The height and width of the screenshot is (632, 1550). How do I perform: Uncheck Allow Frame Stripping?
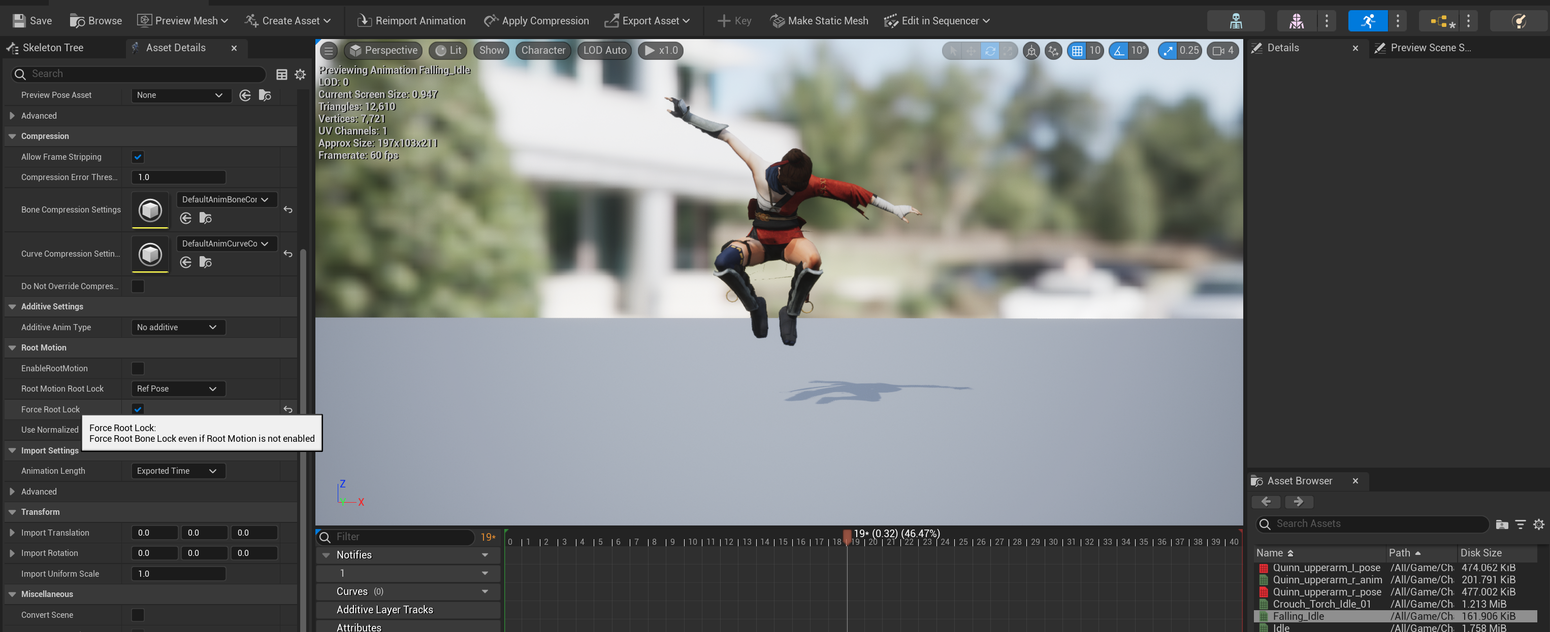click(x=138, y=157)
